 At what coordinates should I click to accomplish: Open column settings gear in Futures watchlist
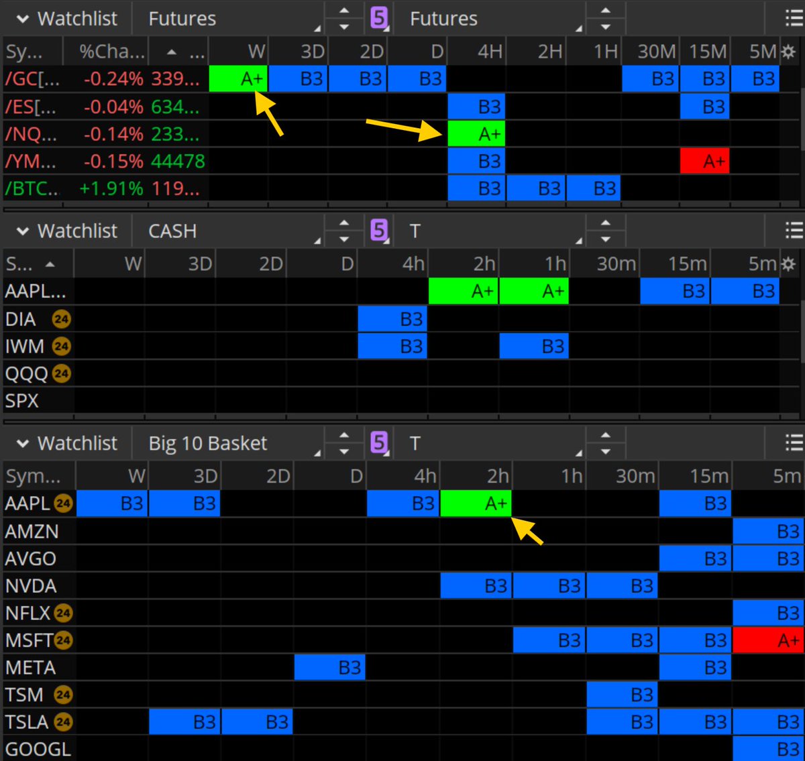pos(789,52)
